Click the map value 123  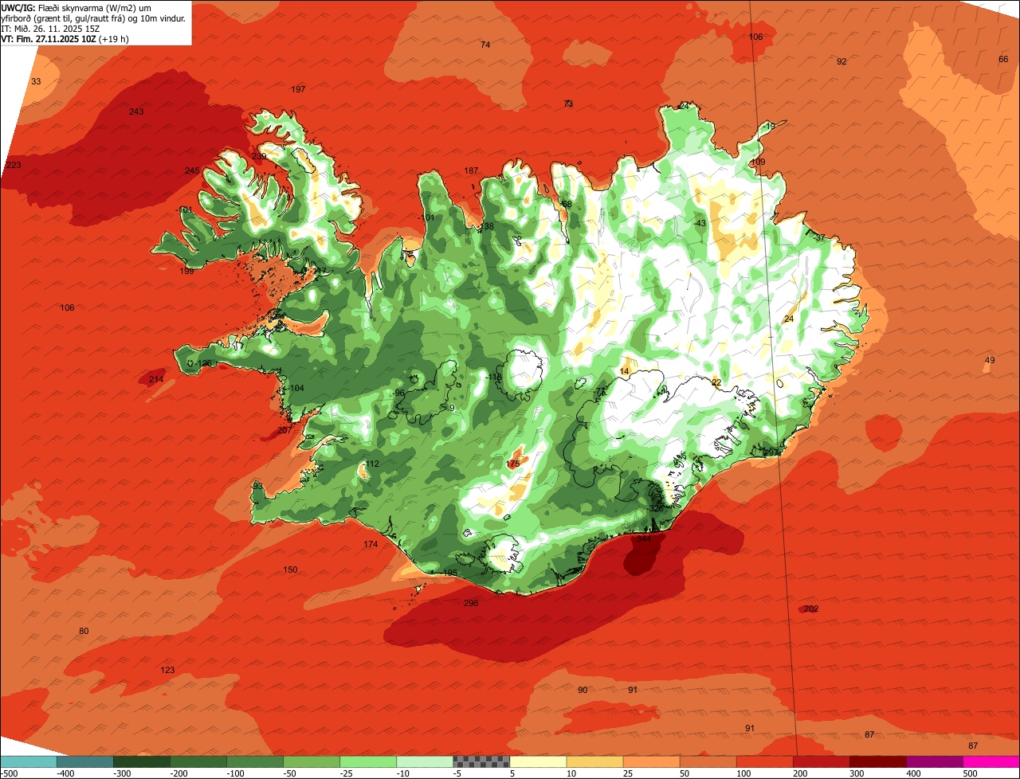pos(167,670)
